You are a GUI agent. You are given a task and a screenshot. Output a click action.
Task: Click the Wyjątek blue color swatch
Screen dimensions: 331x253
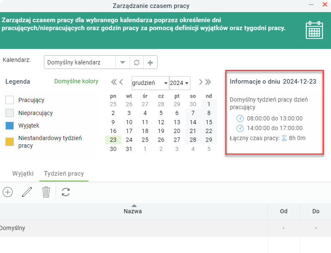pos(10,125)
